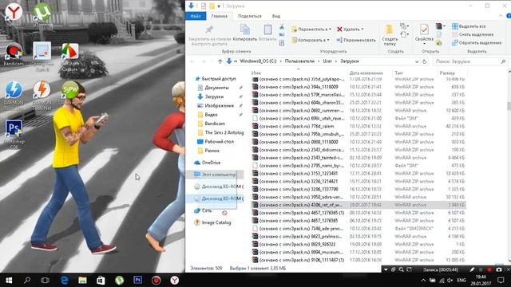This screenshot has height=287, width=511.
Task: Go up one folder level arrow
Action: click(220, 61)
